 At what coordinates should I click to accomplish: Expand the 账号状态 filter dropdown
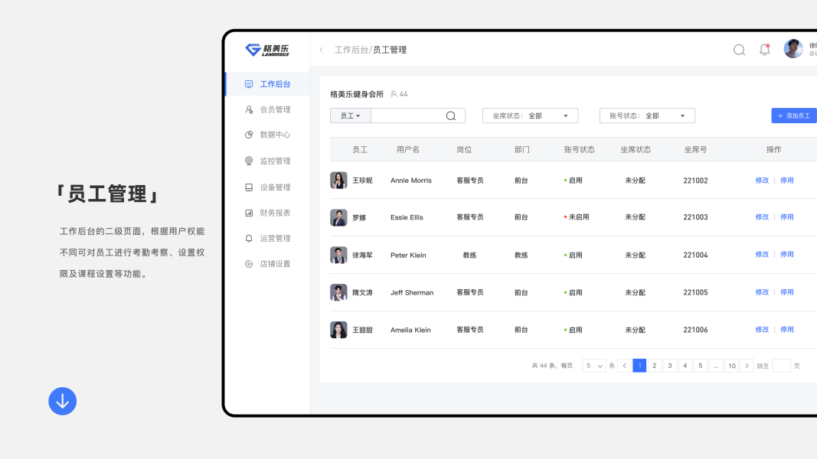click(647, 116)
